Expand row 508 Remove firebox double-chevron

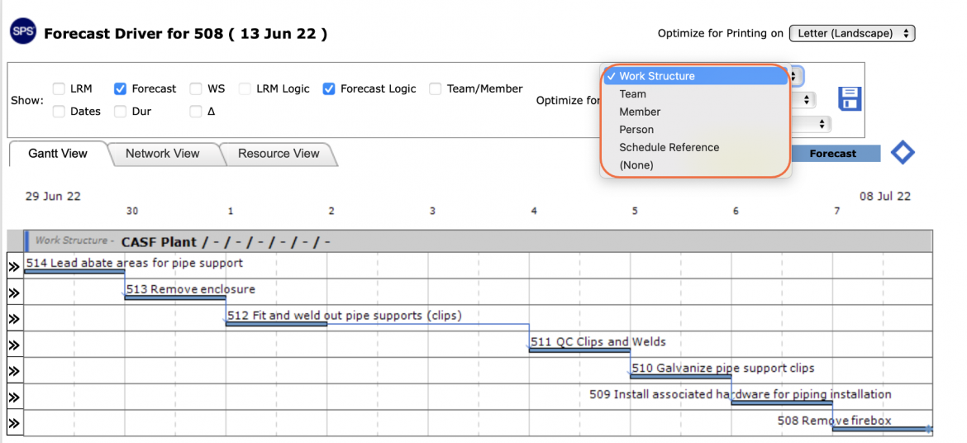(x=13, y=424)
